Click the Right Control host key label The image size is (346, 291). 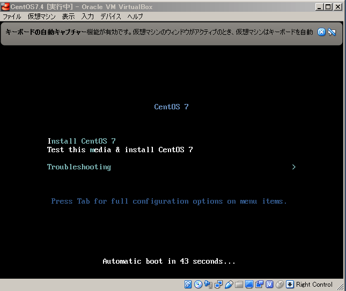pyautogui.click(x=314, y=285)
